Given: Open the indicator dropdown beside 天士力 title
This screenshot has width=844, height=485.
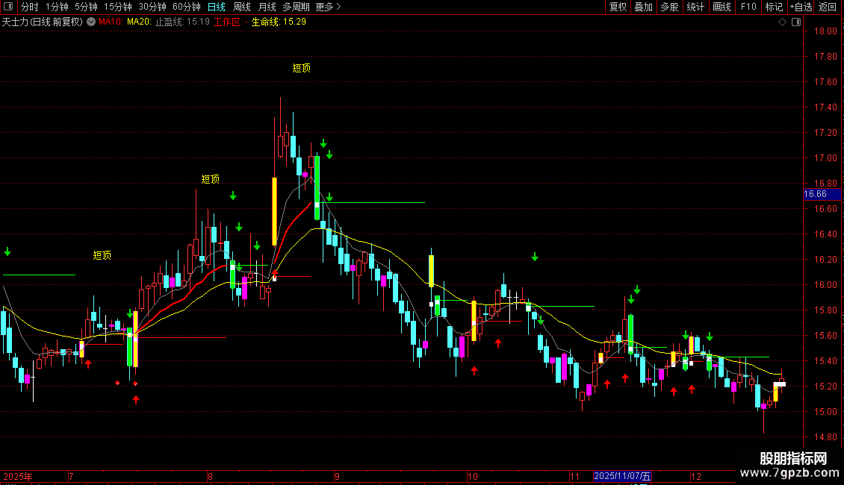Looking at the screenshot, I should (91, 22).
